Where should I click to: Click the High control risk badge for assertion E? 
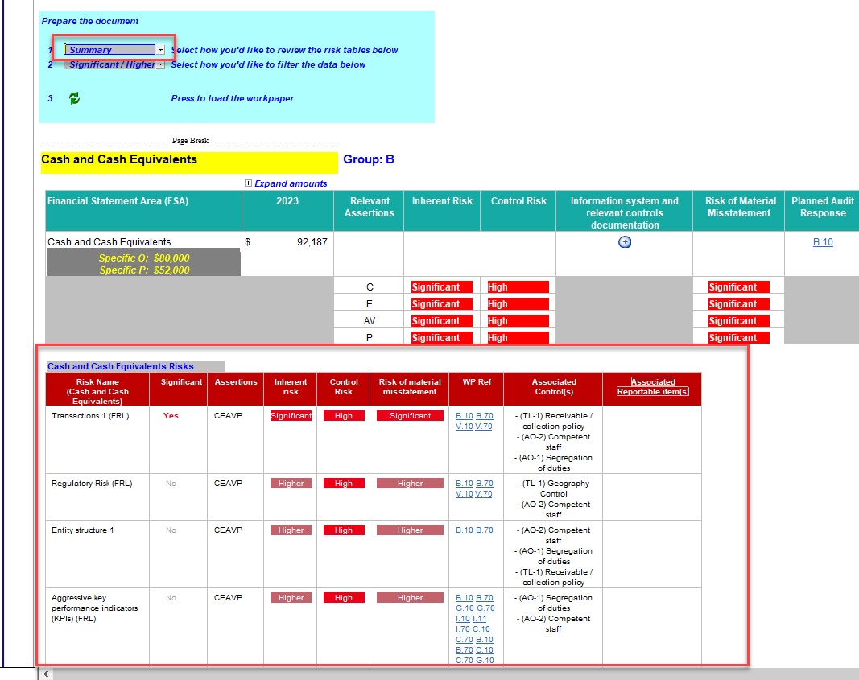[518, 304]
